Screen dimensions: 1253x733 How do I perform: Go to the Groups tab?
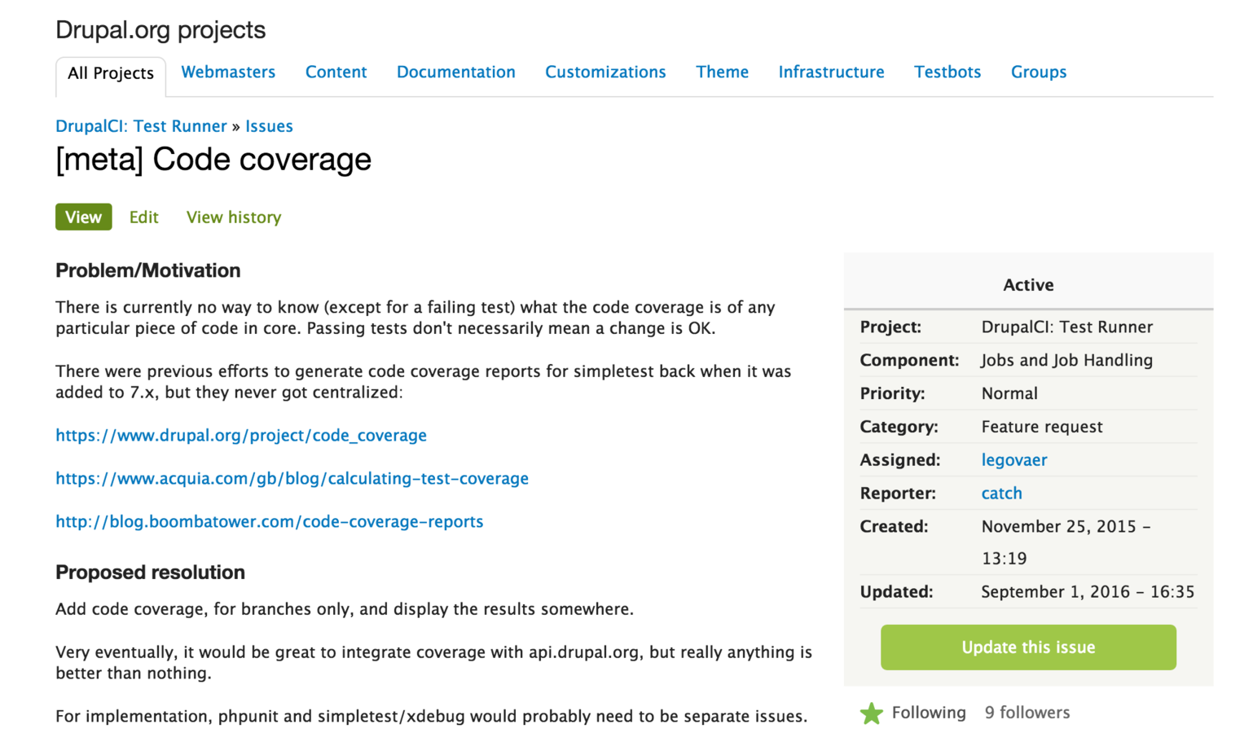click(1039, 72)
